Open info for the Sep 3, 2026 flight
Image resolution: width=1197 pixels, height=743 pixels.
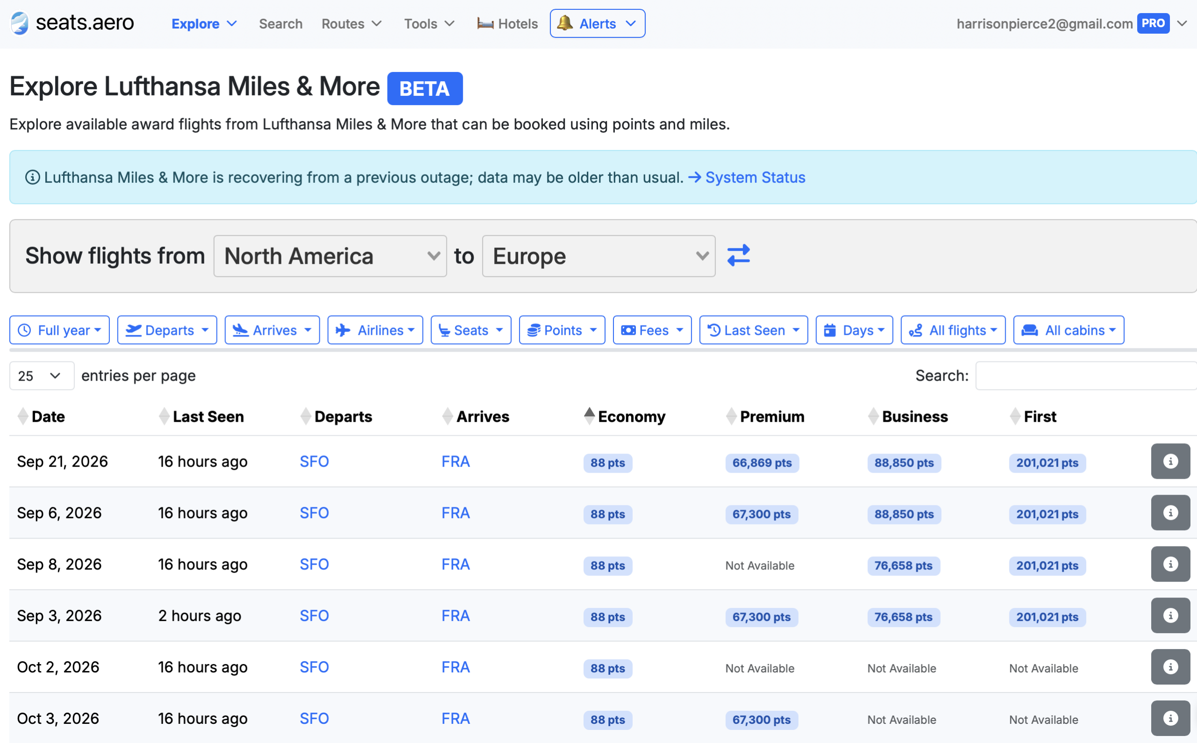1170,616
